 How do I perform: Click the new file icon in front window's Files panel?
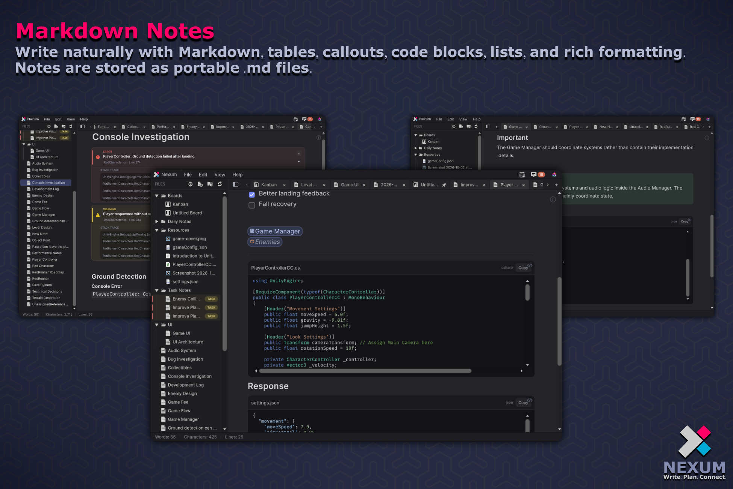[x=200, y=184]
